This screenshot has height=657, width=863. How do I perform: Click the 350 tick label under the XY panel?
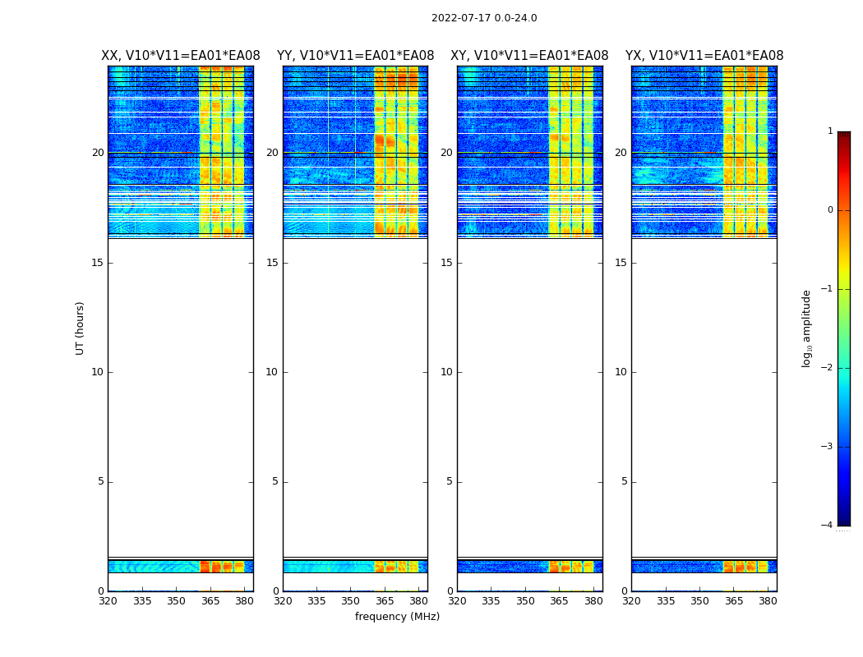click(x=525, y=601)
